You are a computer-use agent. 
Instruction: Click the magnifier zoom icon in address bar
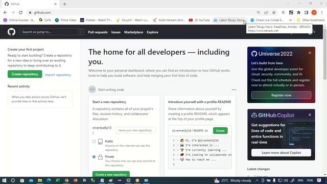[x=259, y=12]
